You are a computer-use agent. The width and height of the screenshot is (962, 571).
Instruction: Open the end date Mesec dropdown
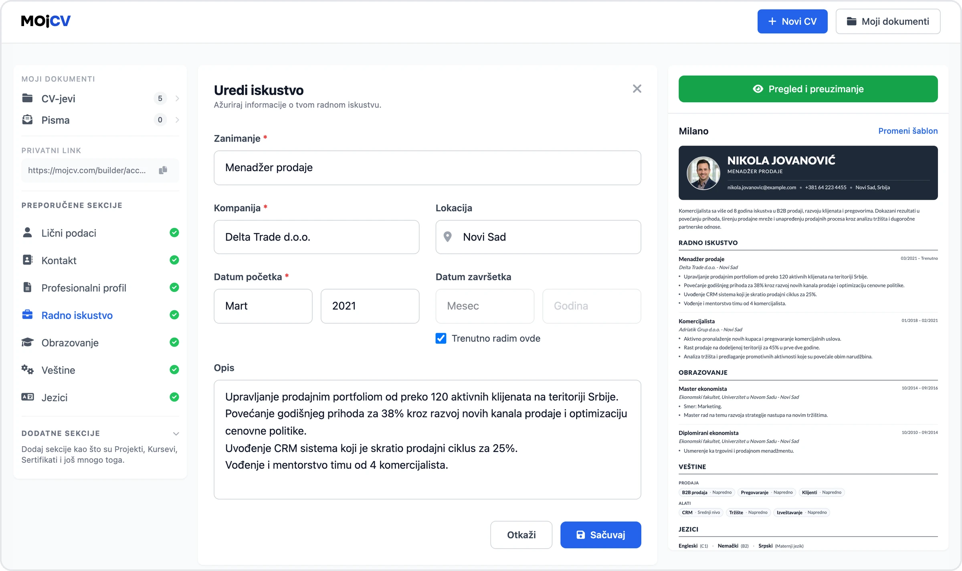[485, 306]
